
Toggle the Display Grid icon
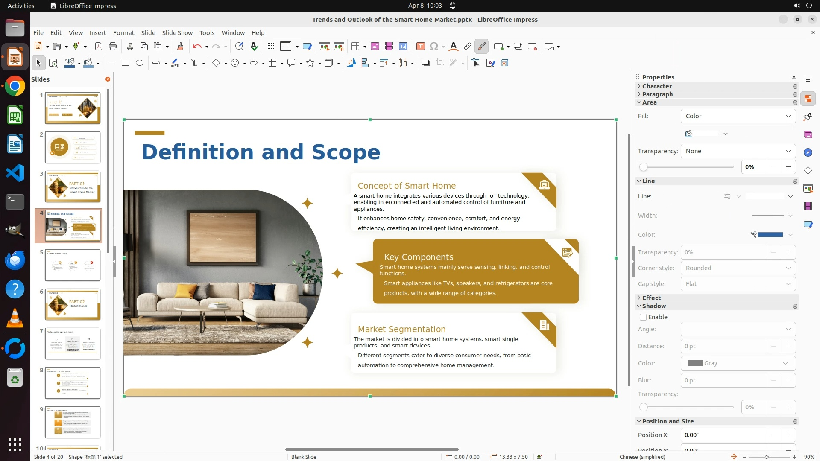point(270,47)
